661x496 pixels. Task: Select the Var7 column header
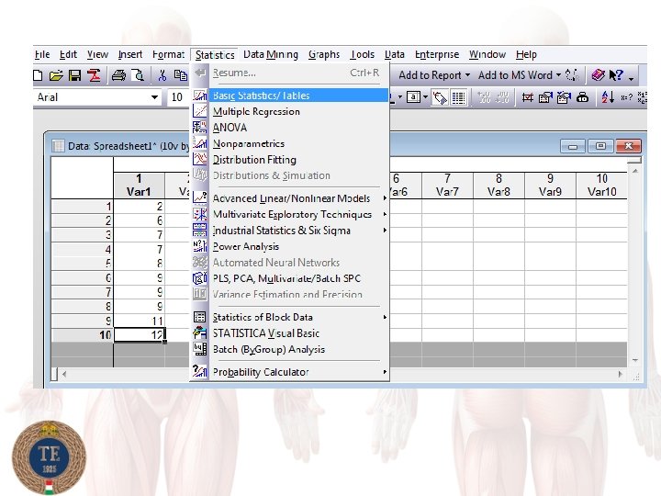pos(447,186)
